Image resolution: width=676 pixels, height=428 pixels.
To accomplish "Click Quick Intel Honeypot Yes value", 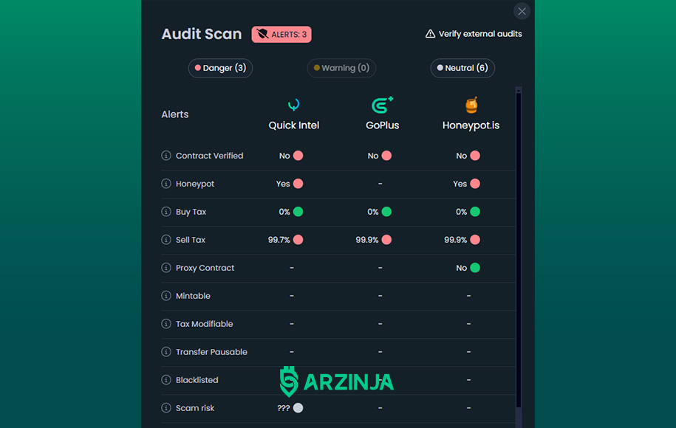I will [283, 184].
